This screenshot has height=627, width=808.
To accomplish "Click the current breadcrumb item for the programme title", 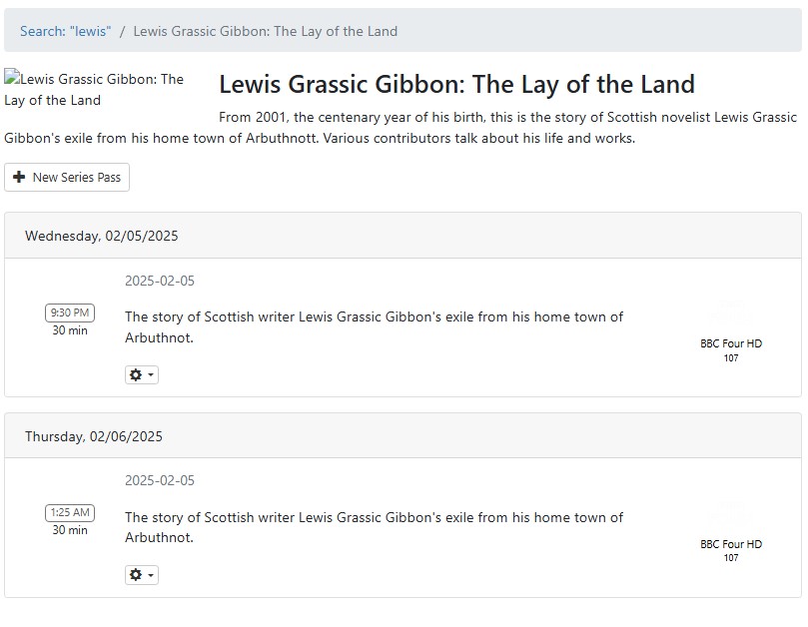I will (266, 31).
